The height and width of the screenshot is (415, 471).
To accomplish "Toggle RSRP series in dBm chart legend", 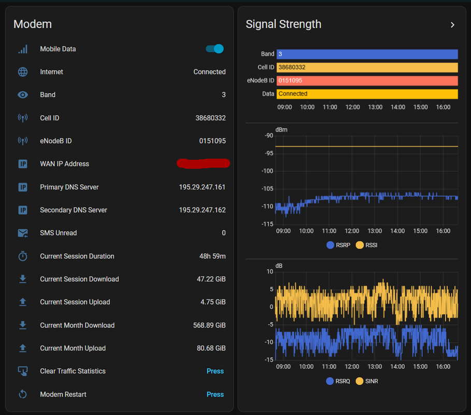I will tap(338, 245).
